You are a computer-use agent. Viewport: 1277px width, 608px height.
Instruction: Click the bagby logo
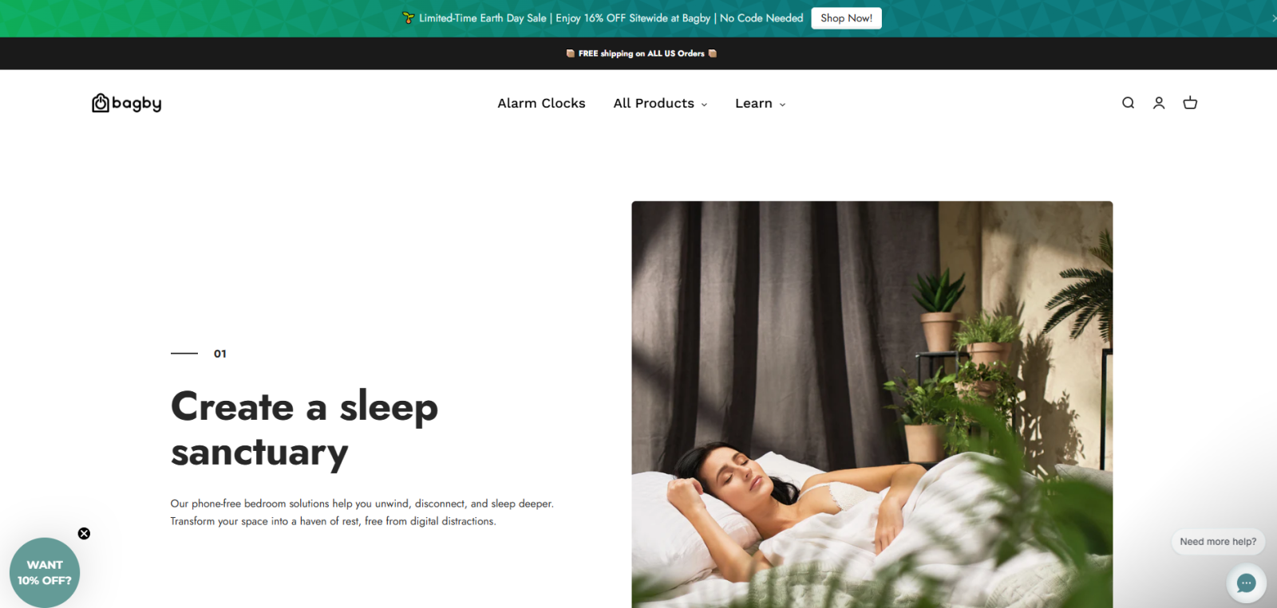[127, 103]
